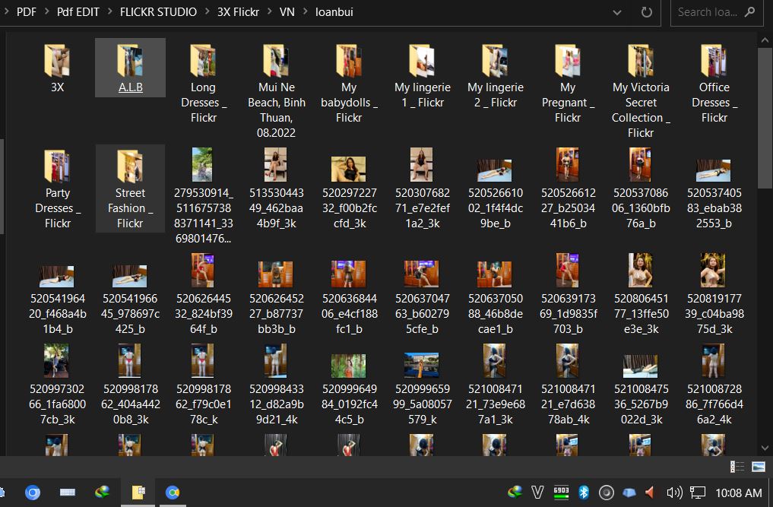Open the volume control in system tray
773x507 pixels.
click(x=673, y=493)
